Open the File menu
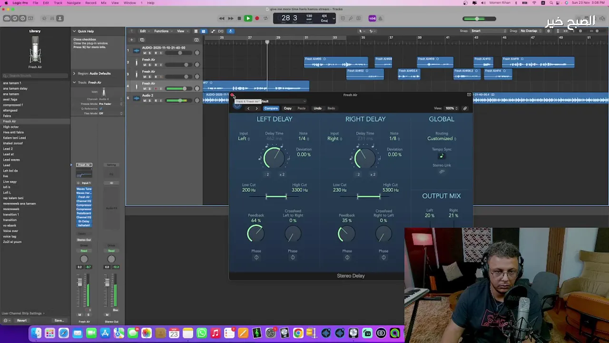This screenshot has width=609, height=343. [x=35, y=3]
